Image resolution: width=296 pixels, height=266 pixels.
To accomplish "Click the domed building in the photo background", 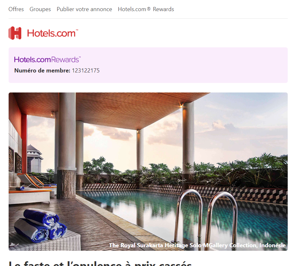I will pyautogui.click(x=34, y=159).
